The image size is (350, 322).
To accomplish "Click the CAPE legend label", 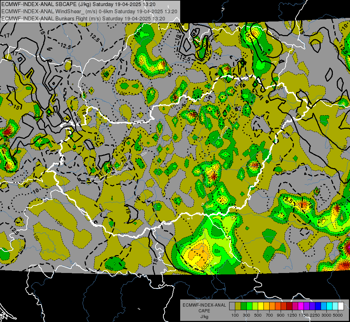I will 204,311.
